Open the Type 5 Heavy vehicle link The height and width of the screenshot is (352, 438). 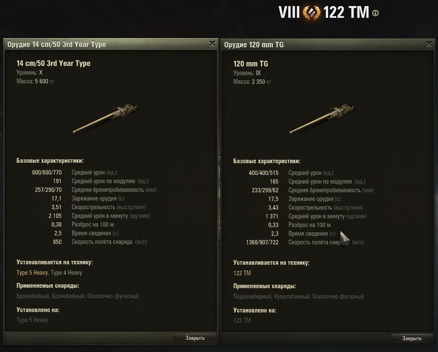point(32,273)
